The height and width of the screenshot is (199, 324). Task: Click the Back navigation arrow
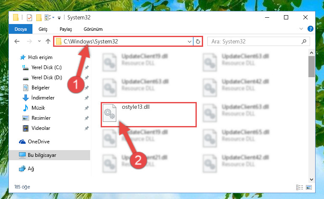[x=17, y=41]
